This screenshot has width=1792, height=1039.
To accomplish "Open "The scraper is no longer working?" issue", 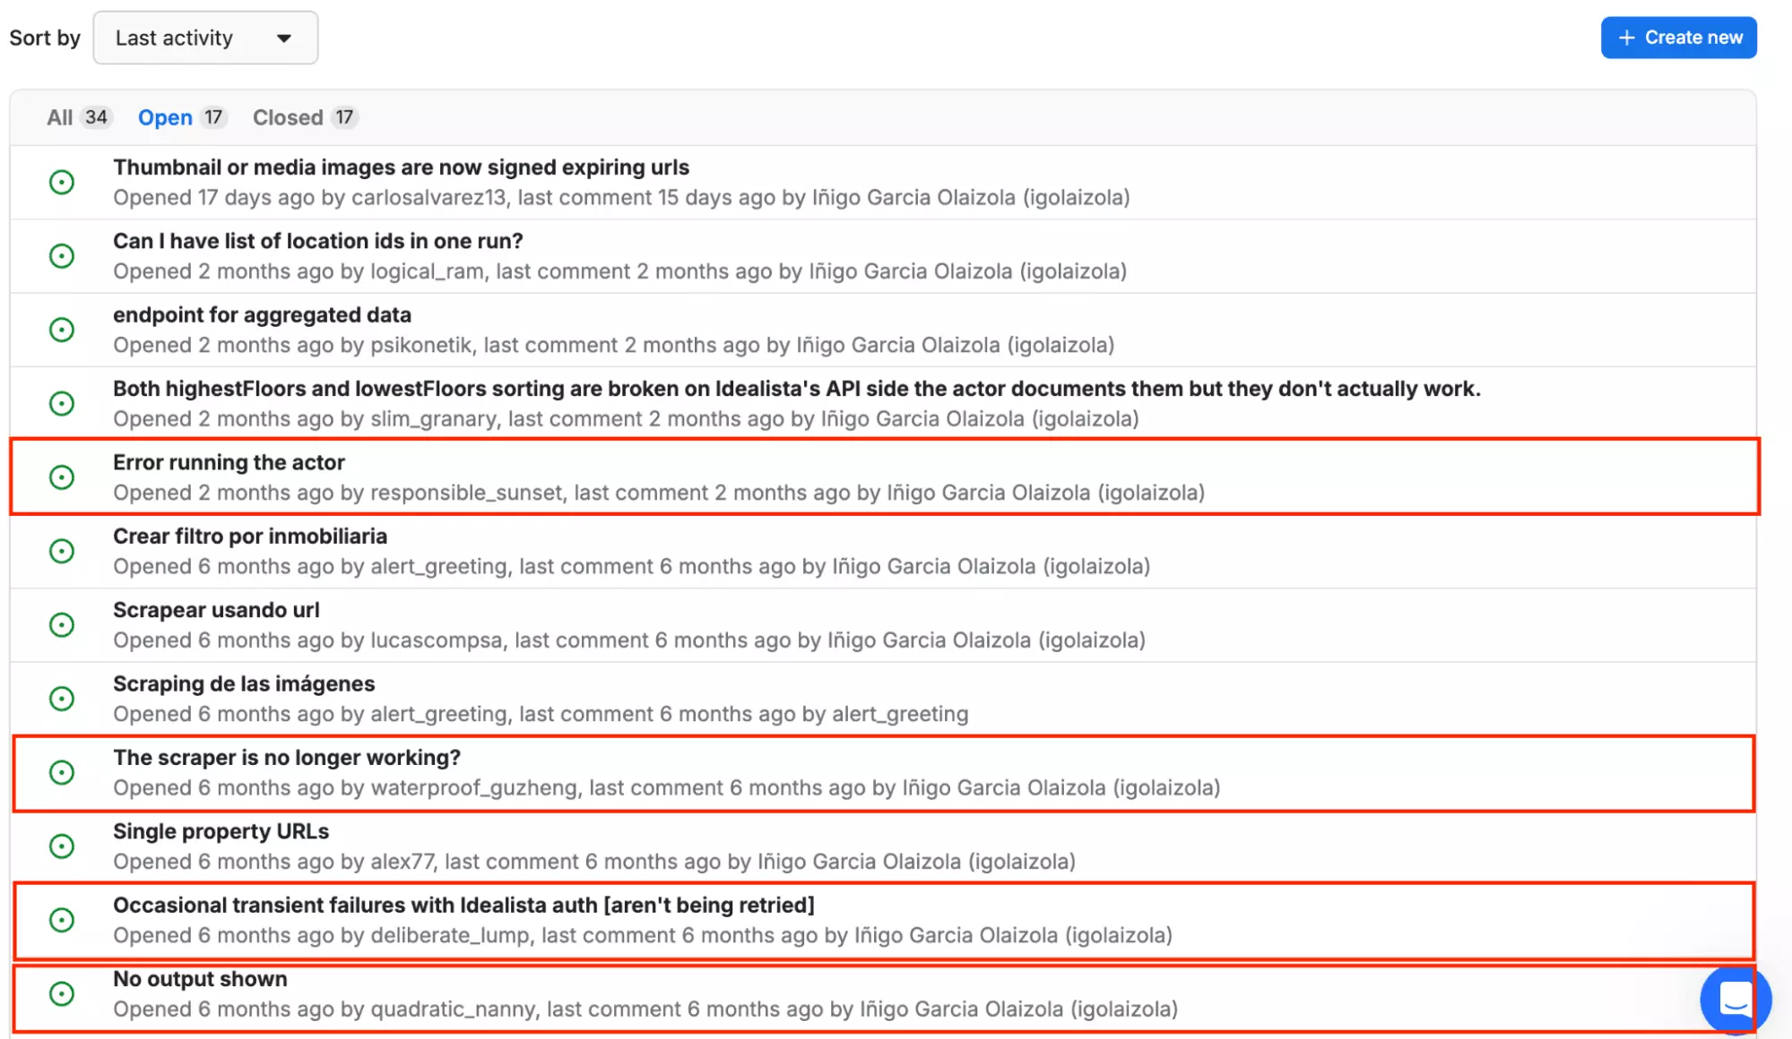I will coord(287,757).
